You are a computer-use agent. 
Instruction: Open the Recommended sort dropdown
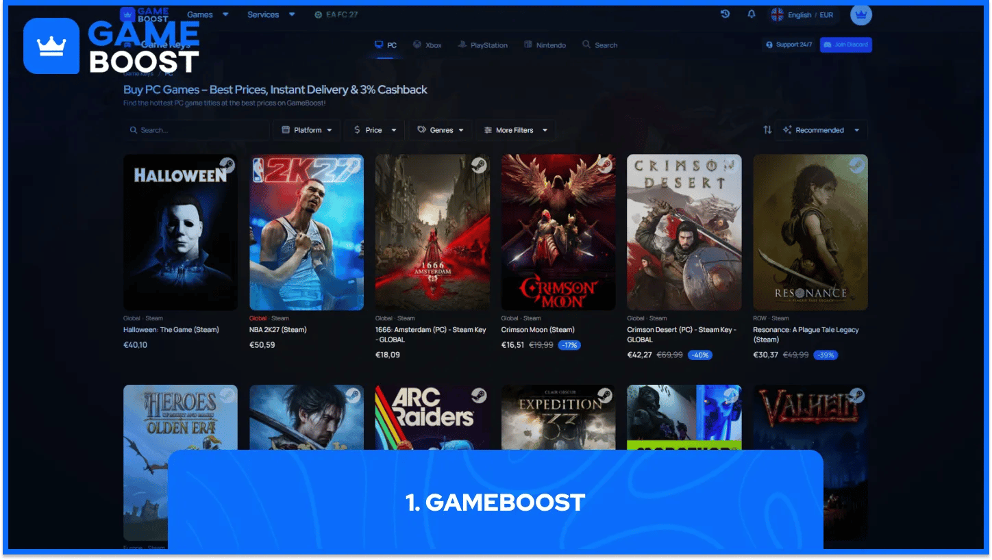tap(821, 130)
